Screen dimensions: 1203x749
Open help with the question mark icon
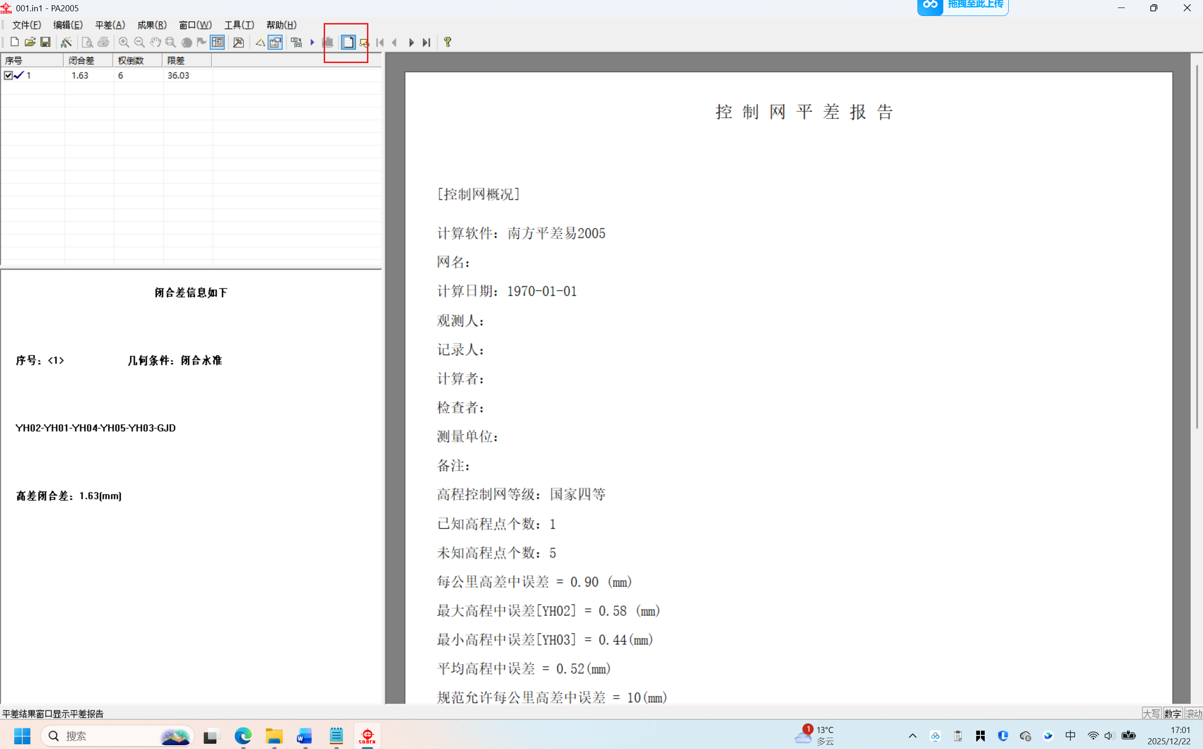point(448,42)
